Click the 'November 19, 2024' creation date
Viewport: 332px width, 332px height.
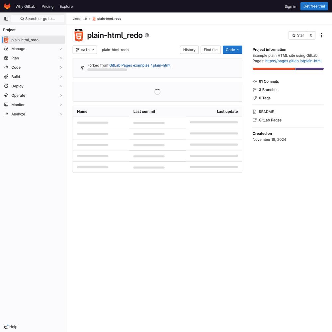269,139
